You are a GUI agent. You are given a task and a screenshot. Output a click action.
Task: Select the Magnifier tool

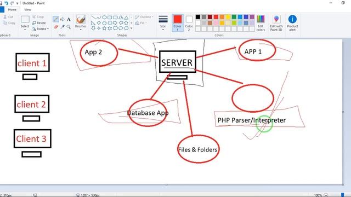(x=69, y=27)
